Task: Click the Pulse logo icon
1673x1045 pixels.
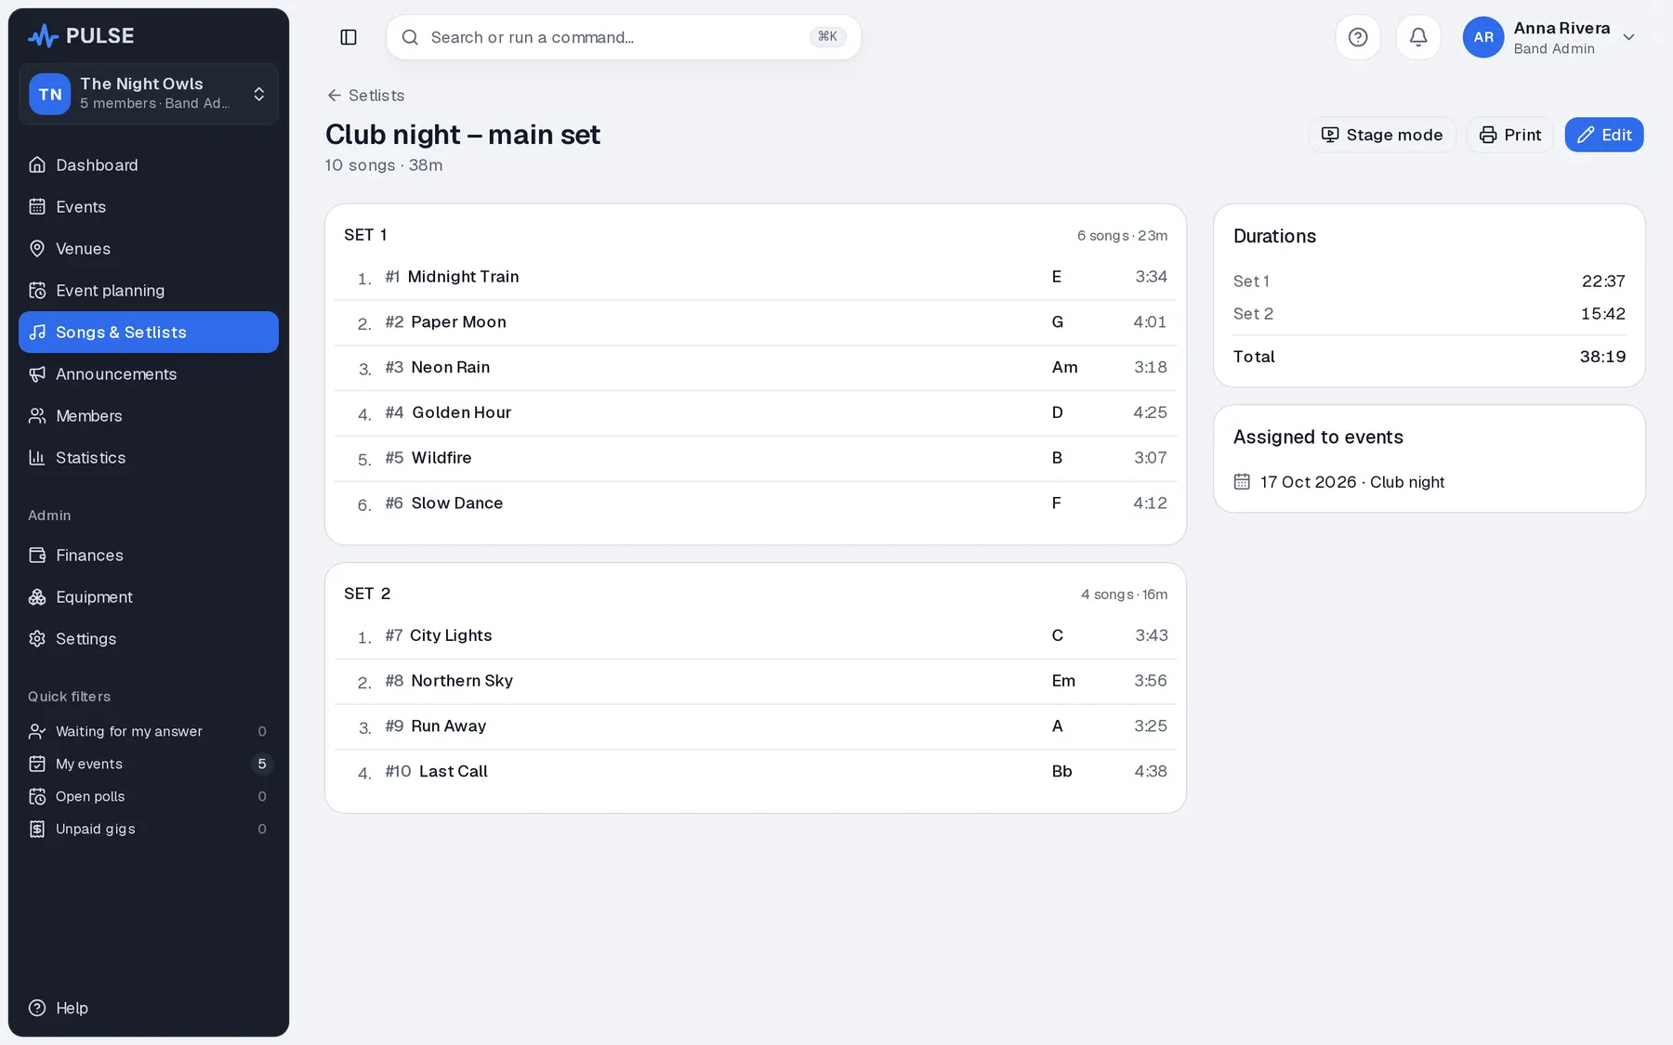Action: tap(43, 36)
